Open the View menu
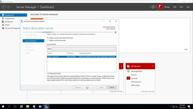 click(x=181, y=7)
